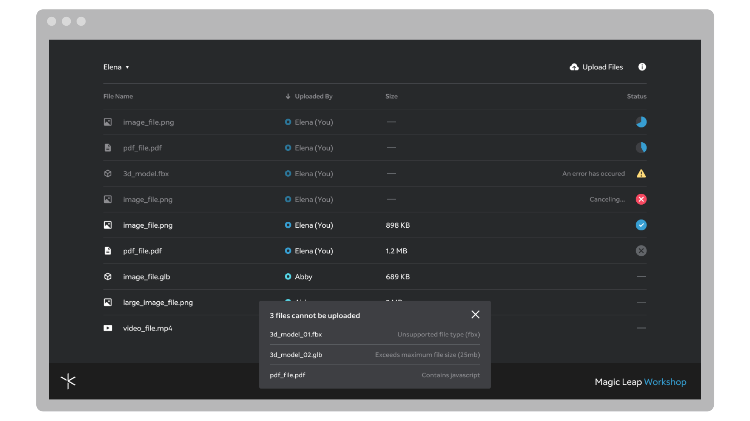Click the 898 KB size value

point(398,225)
